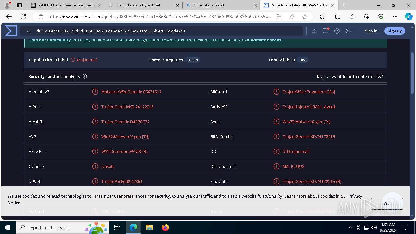
Task: Open the notifications chat icon
Action: coord(325,31)
